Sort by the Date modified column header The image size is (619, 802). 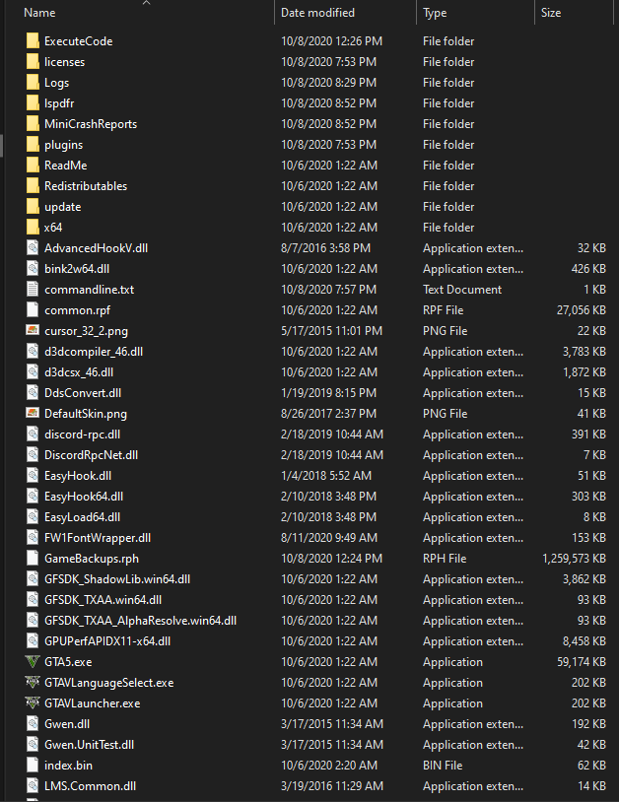coord(317,13)
